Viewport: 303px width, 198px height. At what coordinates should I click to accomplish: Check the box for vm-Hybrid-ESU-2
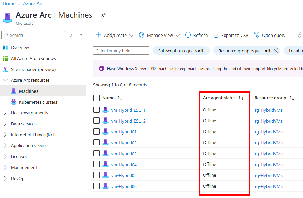tap(97, 121)
